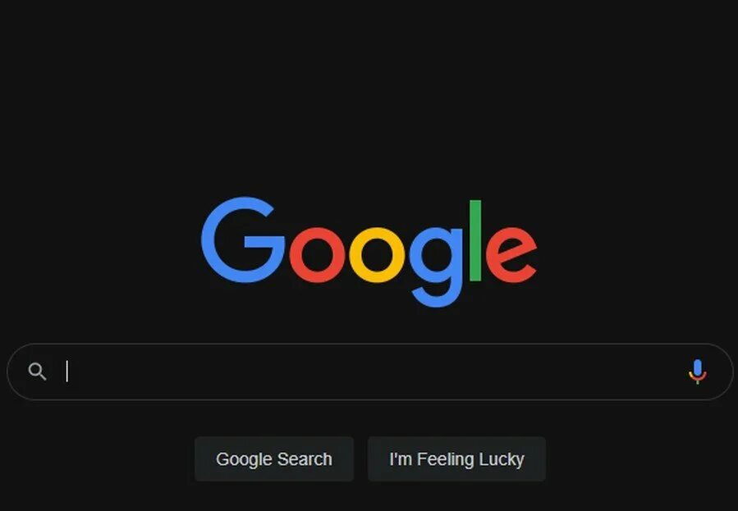738x511 pixels.
Task: Click blank space below the Feeling Lucky button
Action: point(456,496)
